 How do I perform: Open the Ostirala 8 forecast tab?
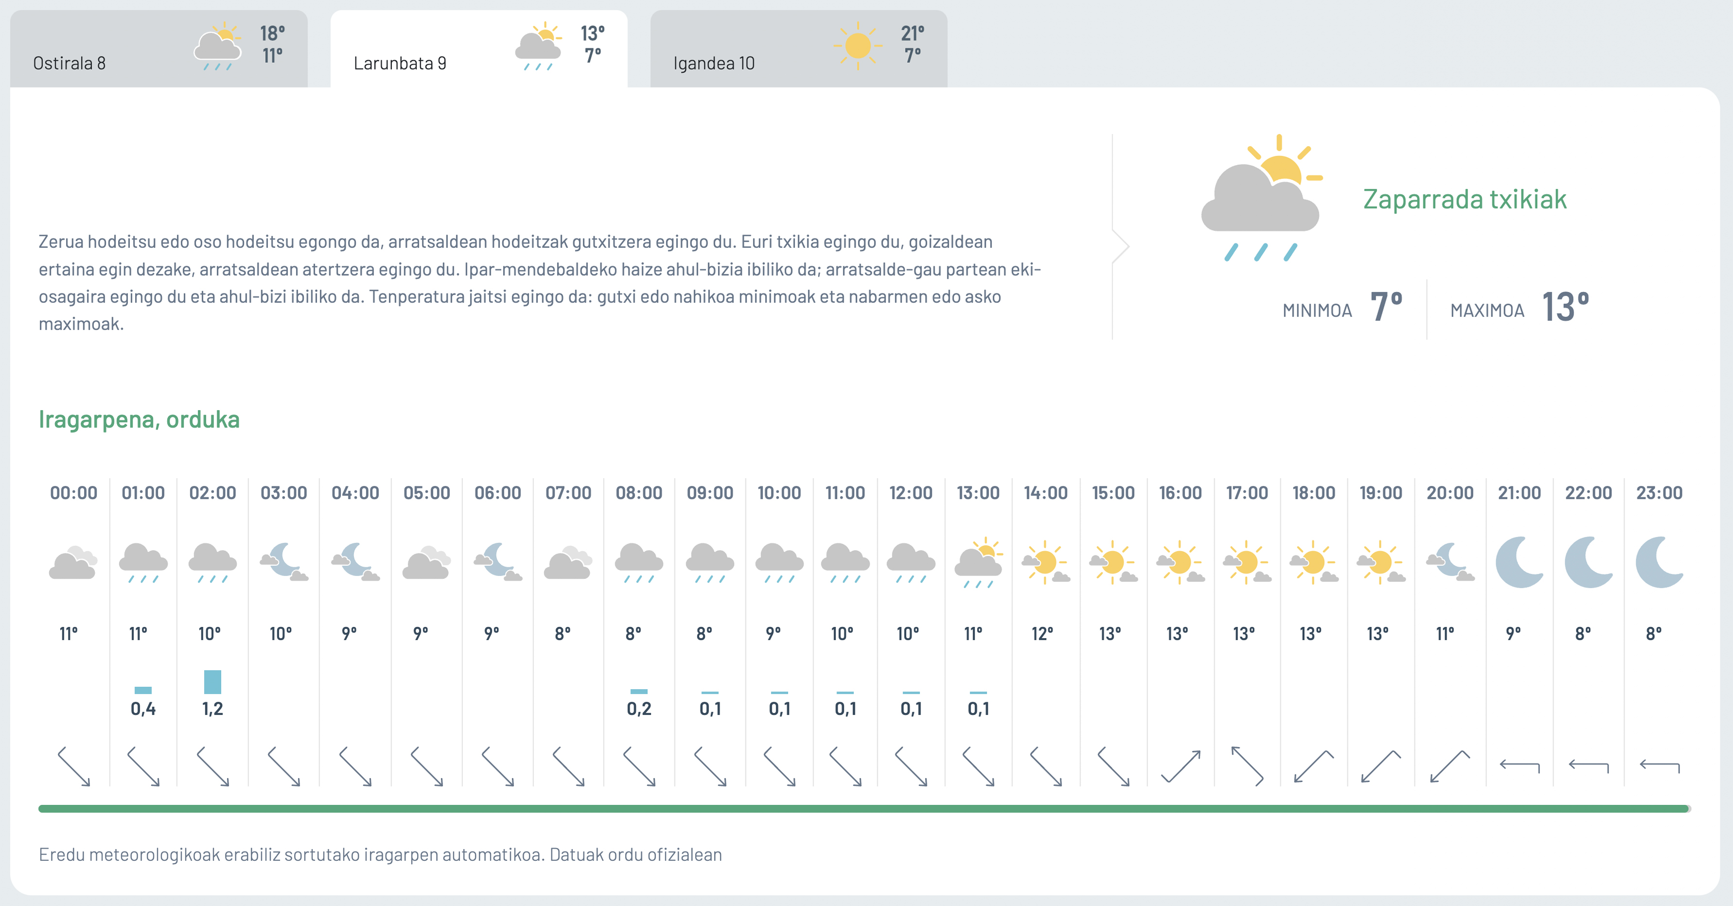point(159,49)
